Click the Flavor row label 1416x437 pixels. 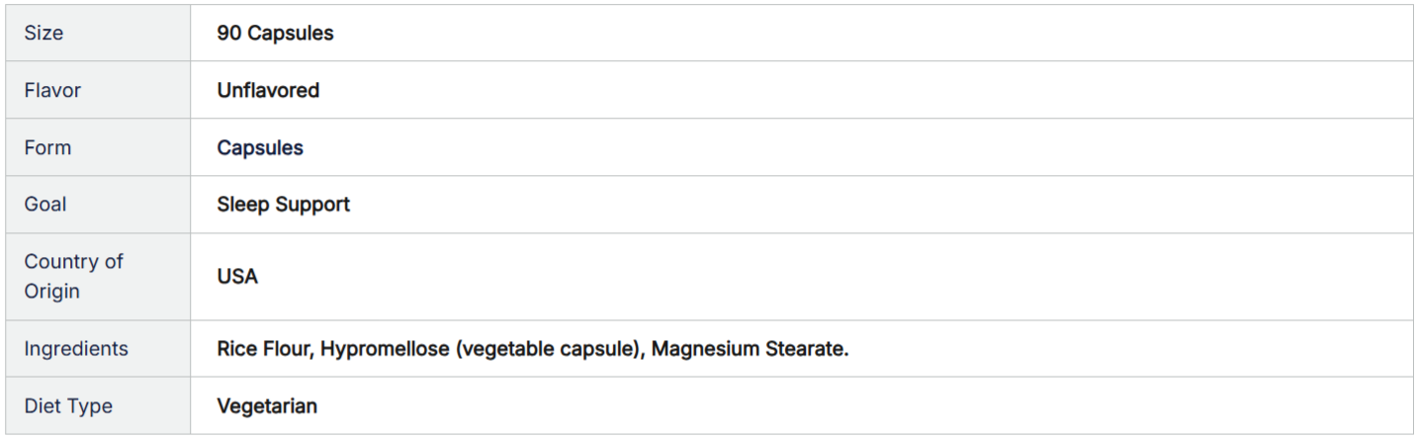(52, 90)
